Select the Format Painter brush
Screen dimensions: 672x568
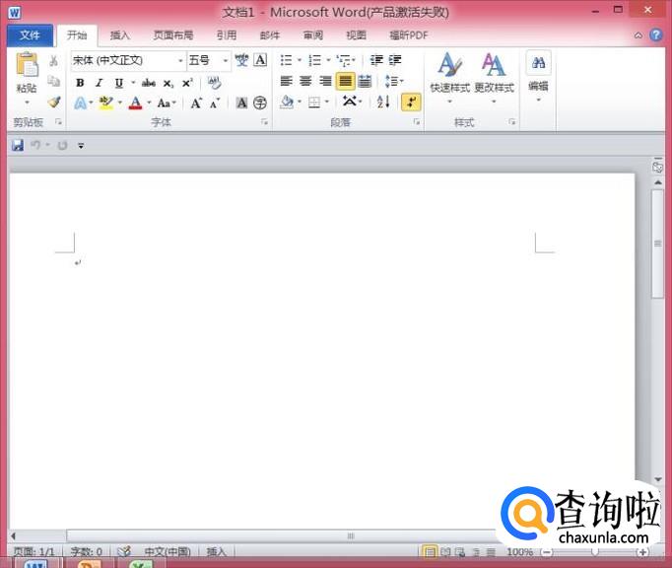coord(54,103)
